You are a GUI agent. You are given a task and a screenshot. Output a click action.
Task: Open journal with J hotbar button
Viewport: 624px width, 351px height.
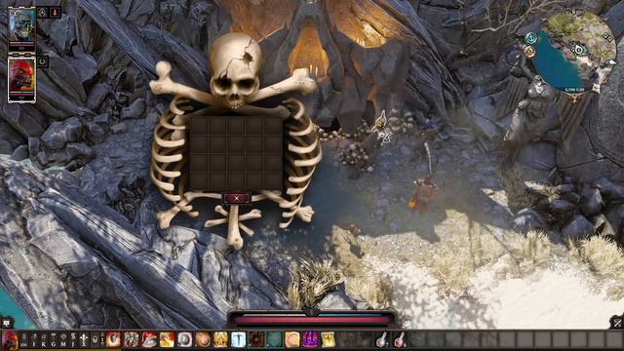[x=73, y=340]
